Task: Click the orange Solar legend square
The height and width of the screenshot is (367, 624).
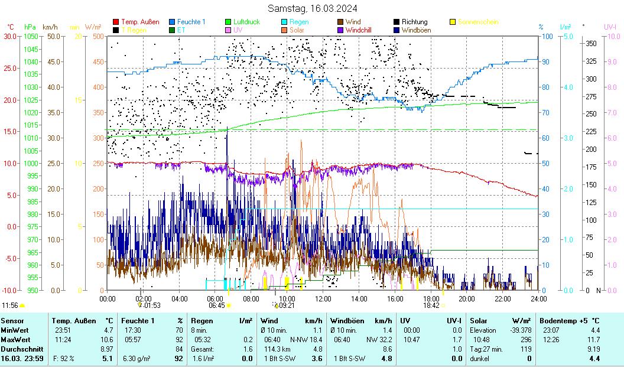Action: 284,30
